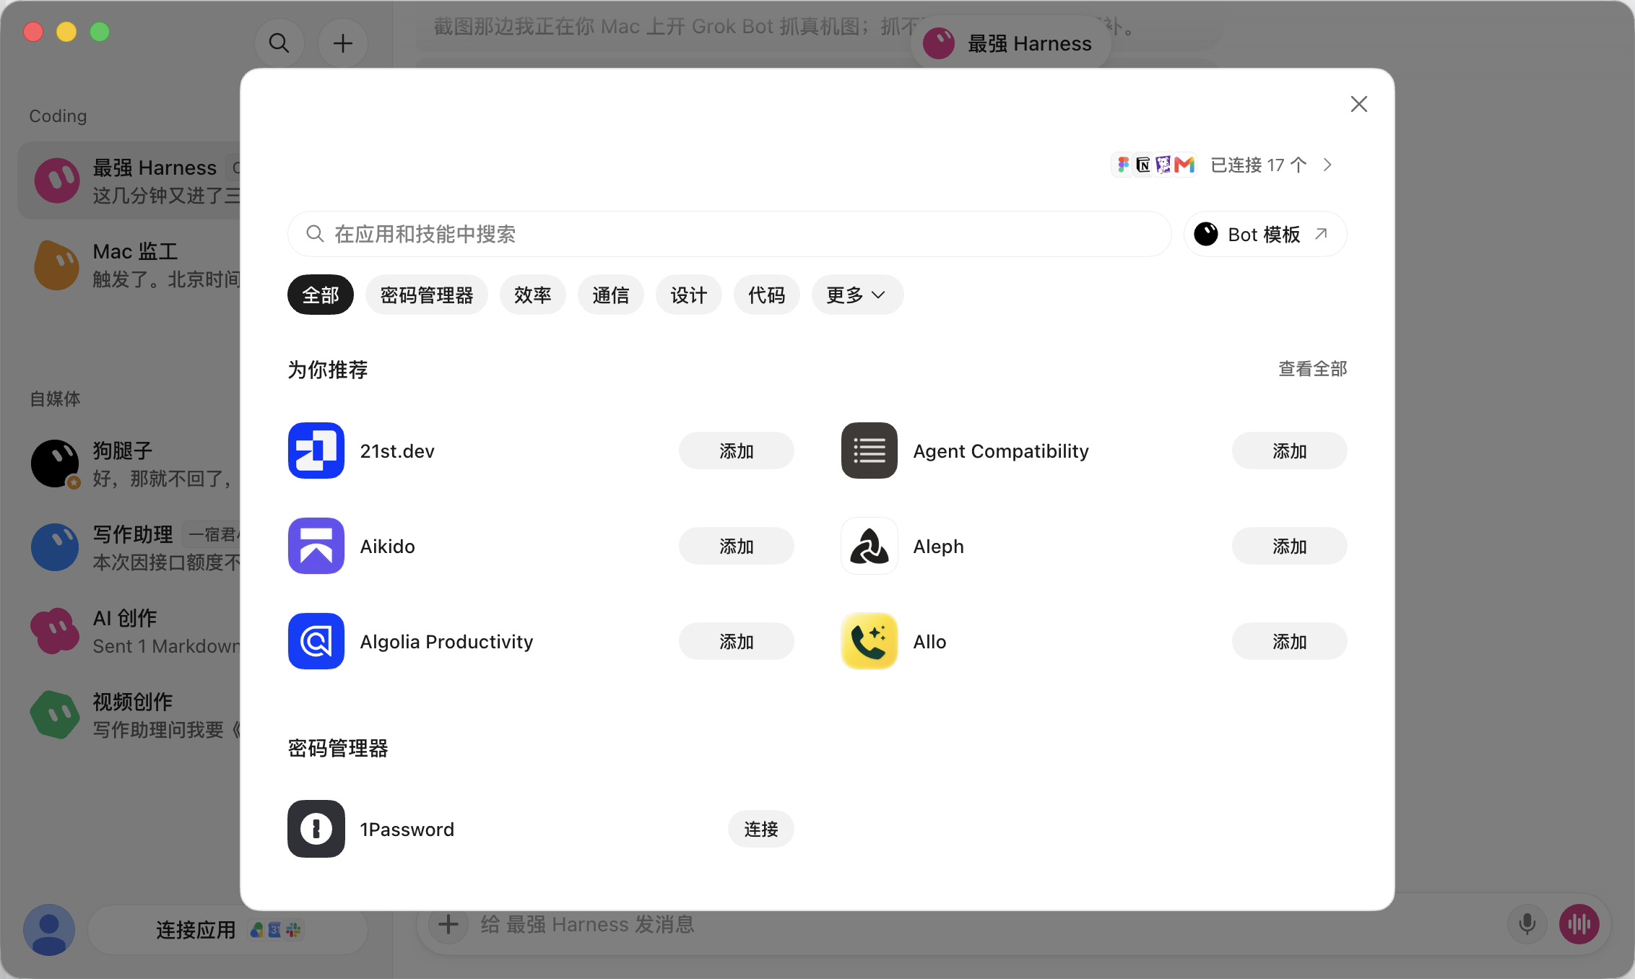Click the Agent Compatibility app icon
This screenshot has height=979, width=1635.
(869, 451)
